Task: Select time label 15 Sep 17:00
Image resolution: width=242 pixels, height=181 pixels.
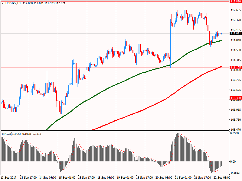Action: click(x=86, y=178)
